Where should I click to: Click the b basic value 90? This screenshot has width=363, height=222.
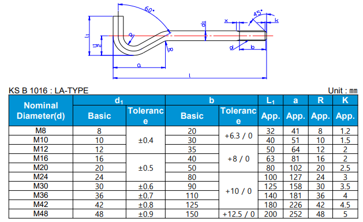click(x=192, y=187)
